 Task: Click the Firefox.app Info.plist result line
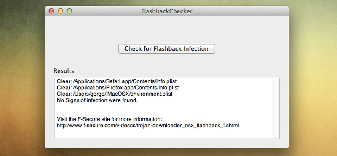pos(118,88)
